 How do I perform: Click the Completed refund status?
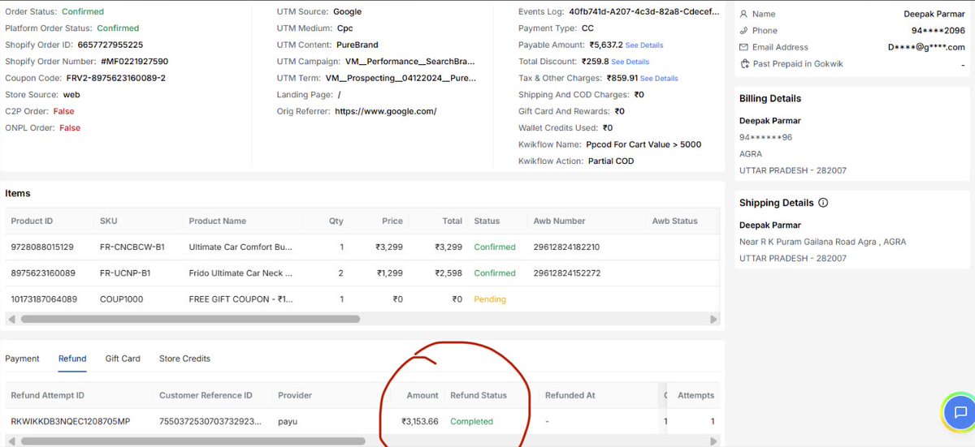(471, 422)
